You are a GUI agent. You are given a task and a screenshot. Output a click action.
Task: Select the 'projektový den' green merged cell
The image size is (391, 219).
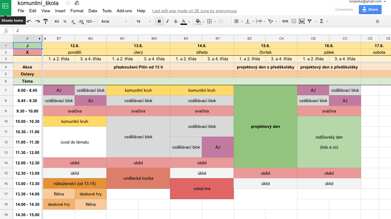[265, 126]
